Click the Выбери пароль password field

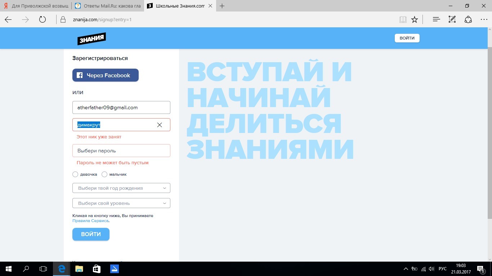[121, 151]
